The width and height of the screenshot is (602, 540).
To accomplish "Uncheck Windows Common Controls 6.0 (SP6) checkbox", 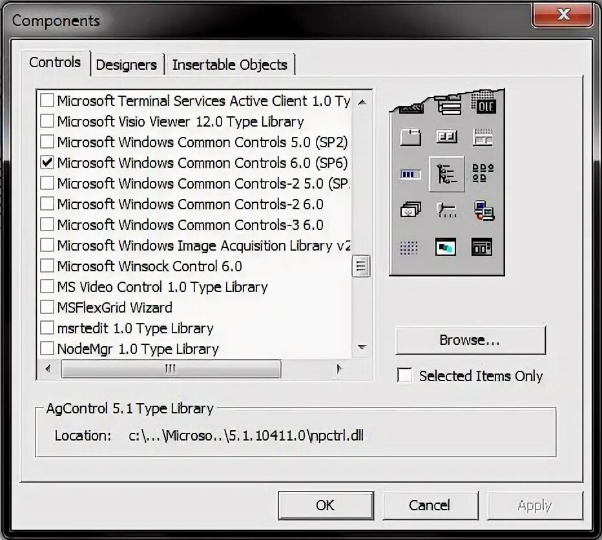I will pyautogui.click(x=47, y=163).
